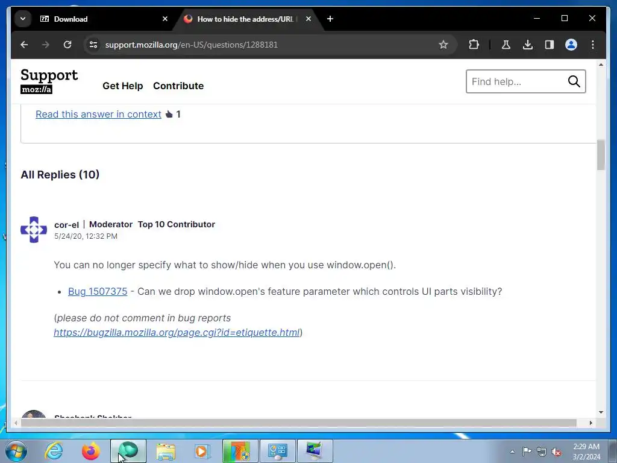Show hidden system tray icons

tap(512, 452)
